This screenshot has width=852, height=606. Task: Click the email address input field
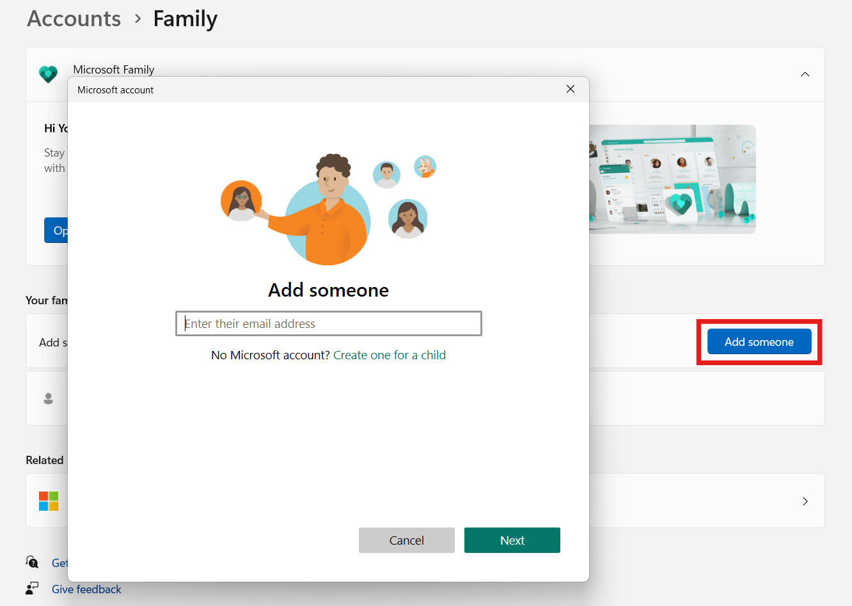328,323
